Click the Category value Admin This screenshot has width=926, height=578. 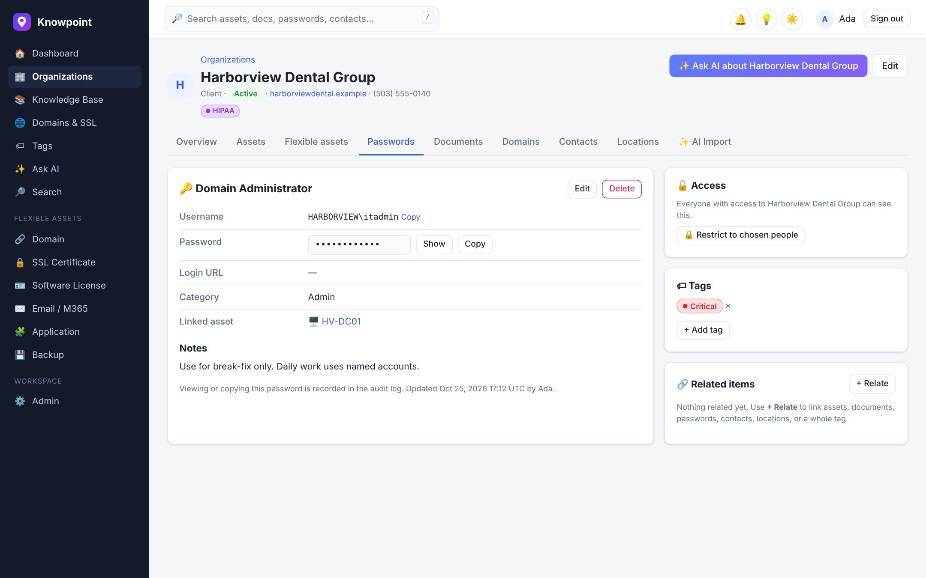click(x=322, y=297)
